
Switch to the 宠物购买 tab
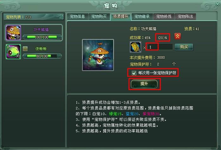tap(99, 16)
